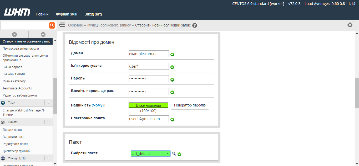Image resolution: width=359 pixels, height=166 pixels.
Task: Click the orange search magnifier button
Action: pyautogui.click(x=52, y=25)
